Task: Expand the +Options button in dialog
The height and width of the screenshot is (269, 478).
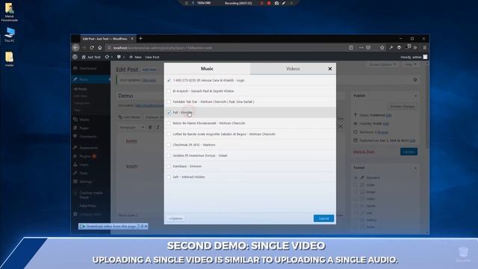Action: [176, 218]
